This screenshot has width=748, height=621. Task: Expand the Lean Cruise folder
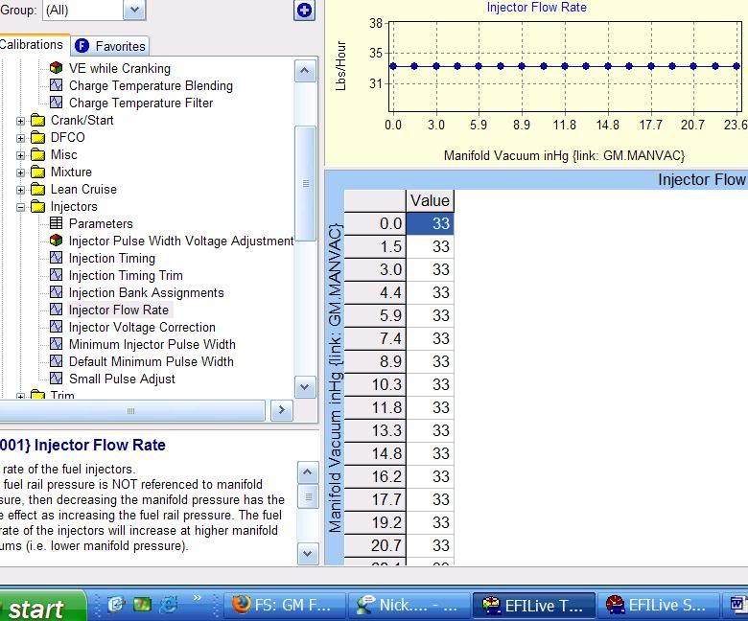coord(20,190)
